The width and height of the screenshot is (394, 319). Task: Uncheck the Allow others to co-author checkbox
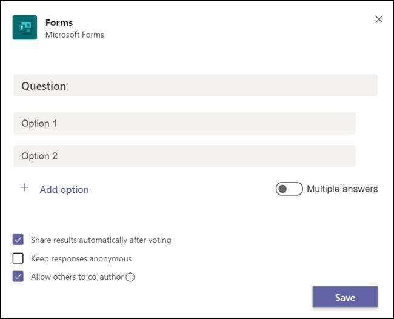point(18,277)
